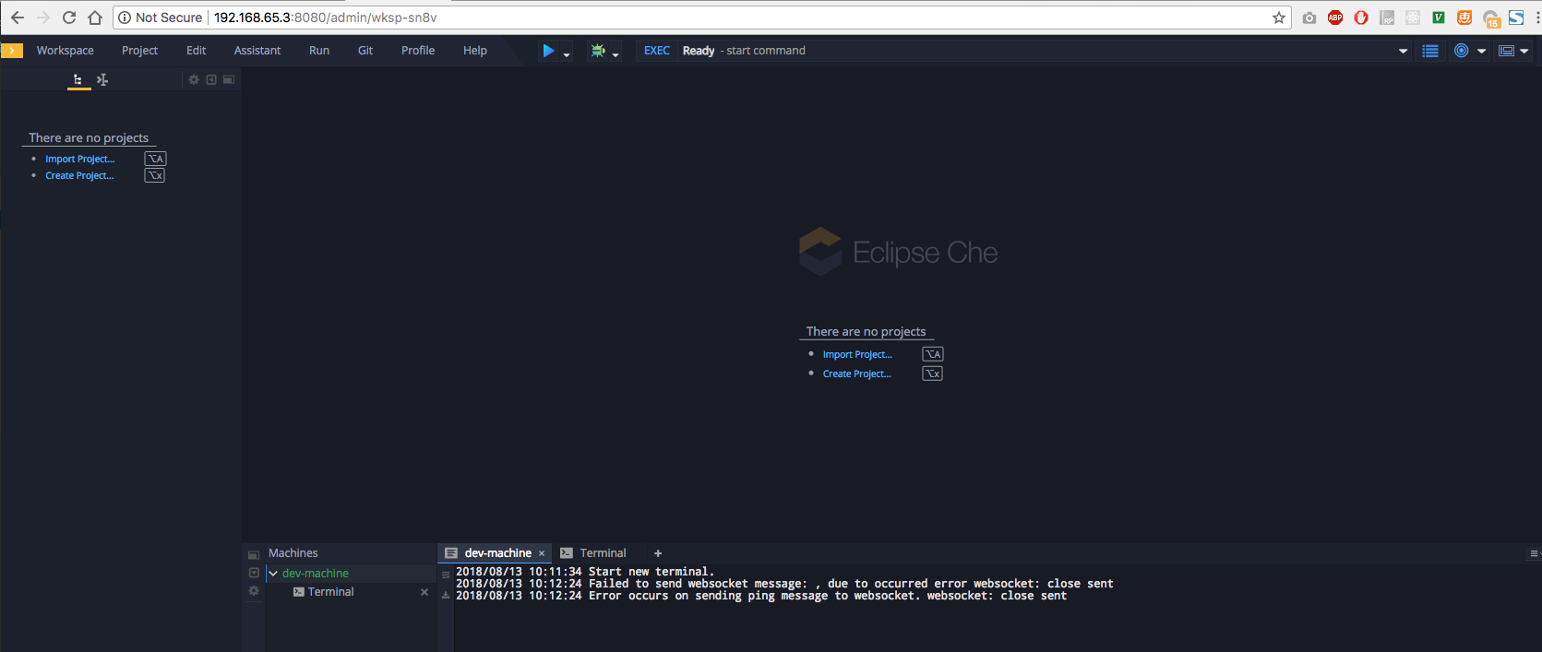Viewport: 1542px width, 652px height.
Task: Open the Git menu
Action: pos(365,51)
